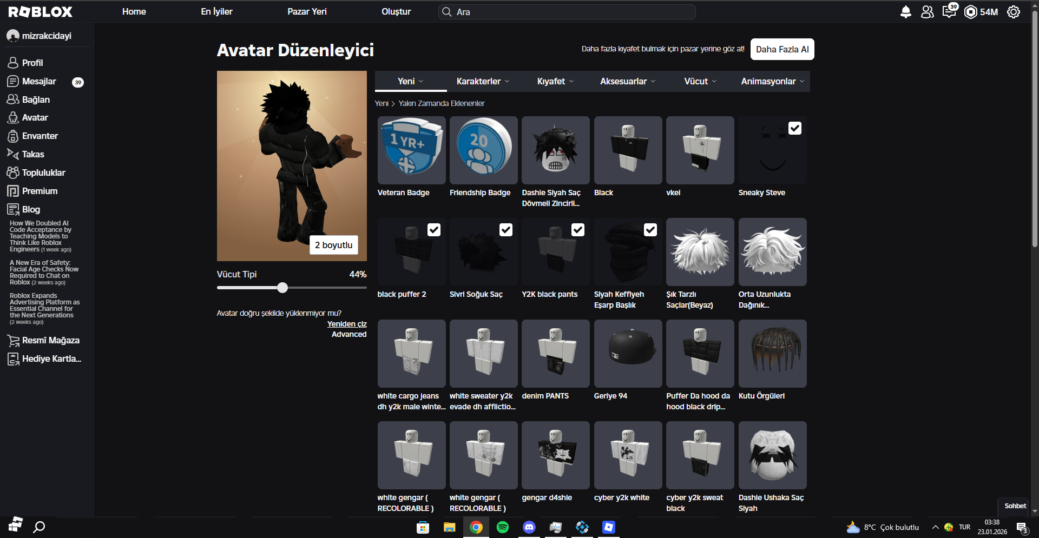Uncheck the Sneaky Steve item checkbox

coord(795,128)
